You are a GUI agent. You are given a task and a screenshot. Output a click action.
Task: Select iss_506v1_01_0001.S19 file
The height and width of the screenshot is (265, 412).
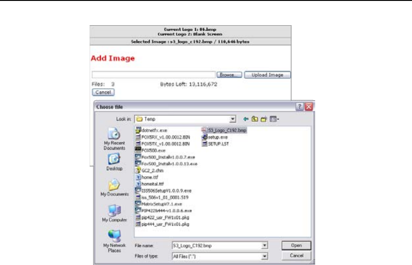pos(162,197)
